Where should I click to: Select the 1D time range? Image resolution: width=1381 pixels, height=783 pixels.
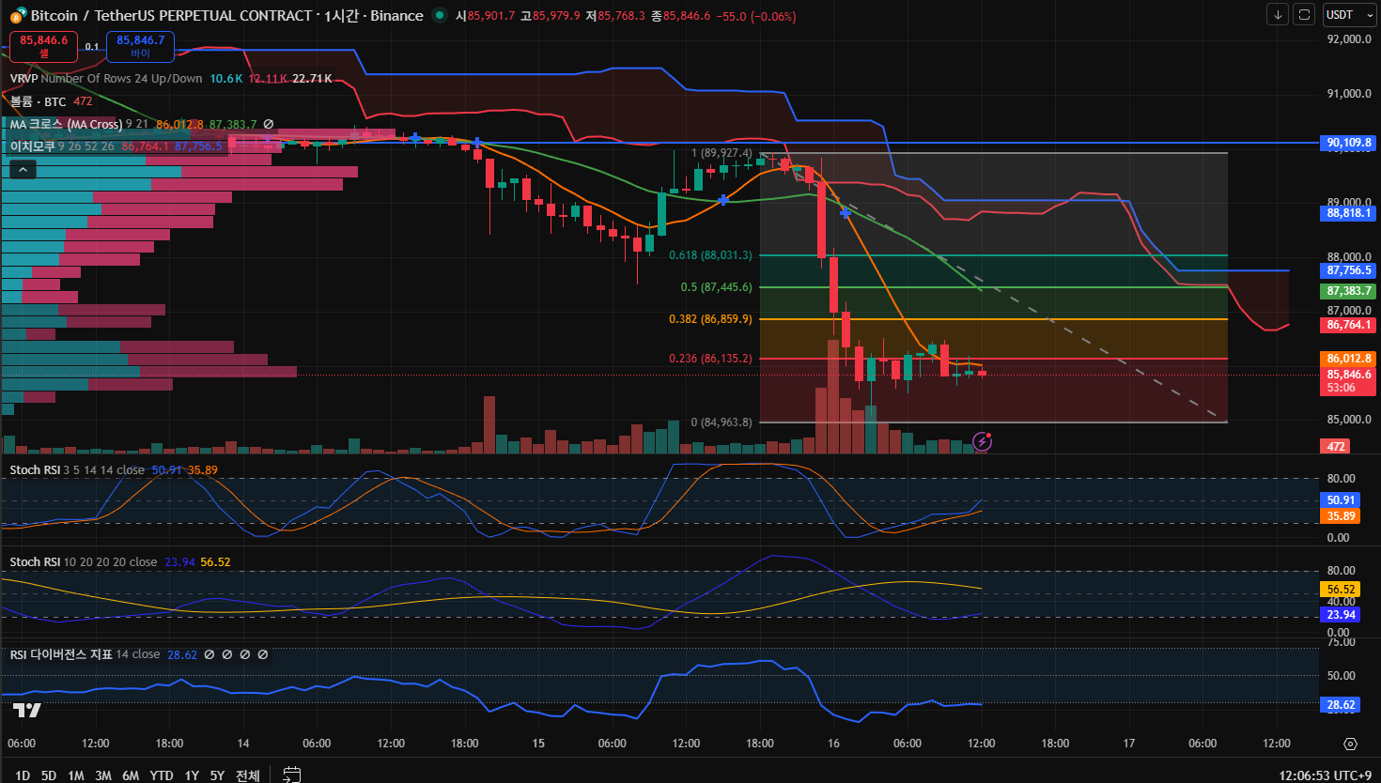tap(23, 775)
